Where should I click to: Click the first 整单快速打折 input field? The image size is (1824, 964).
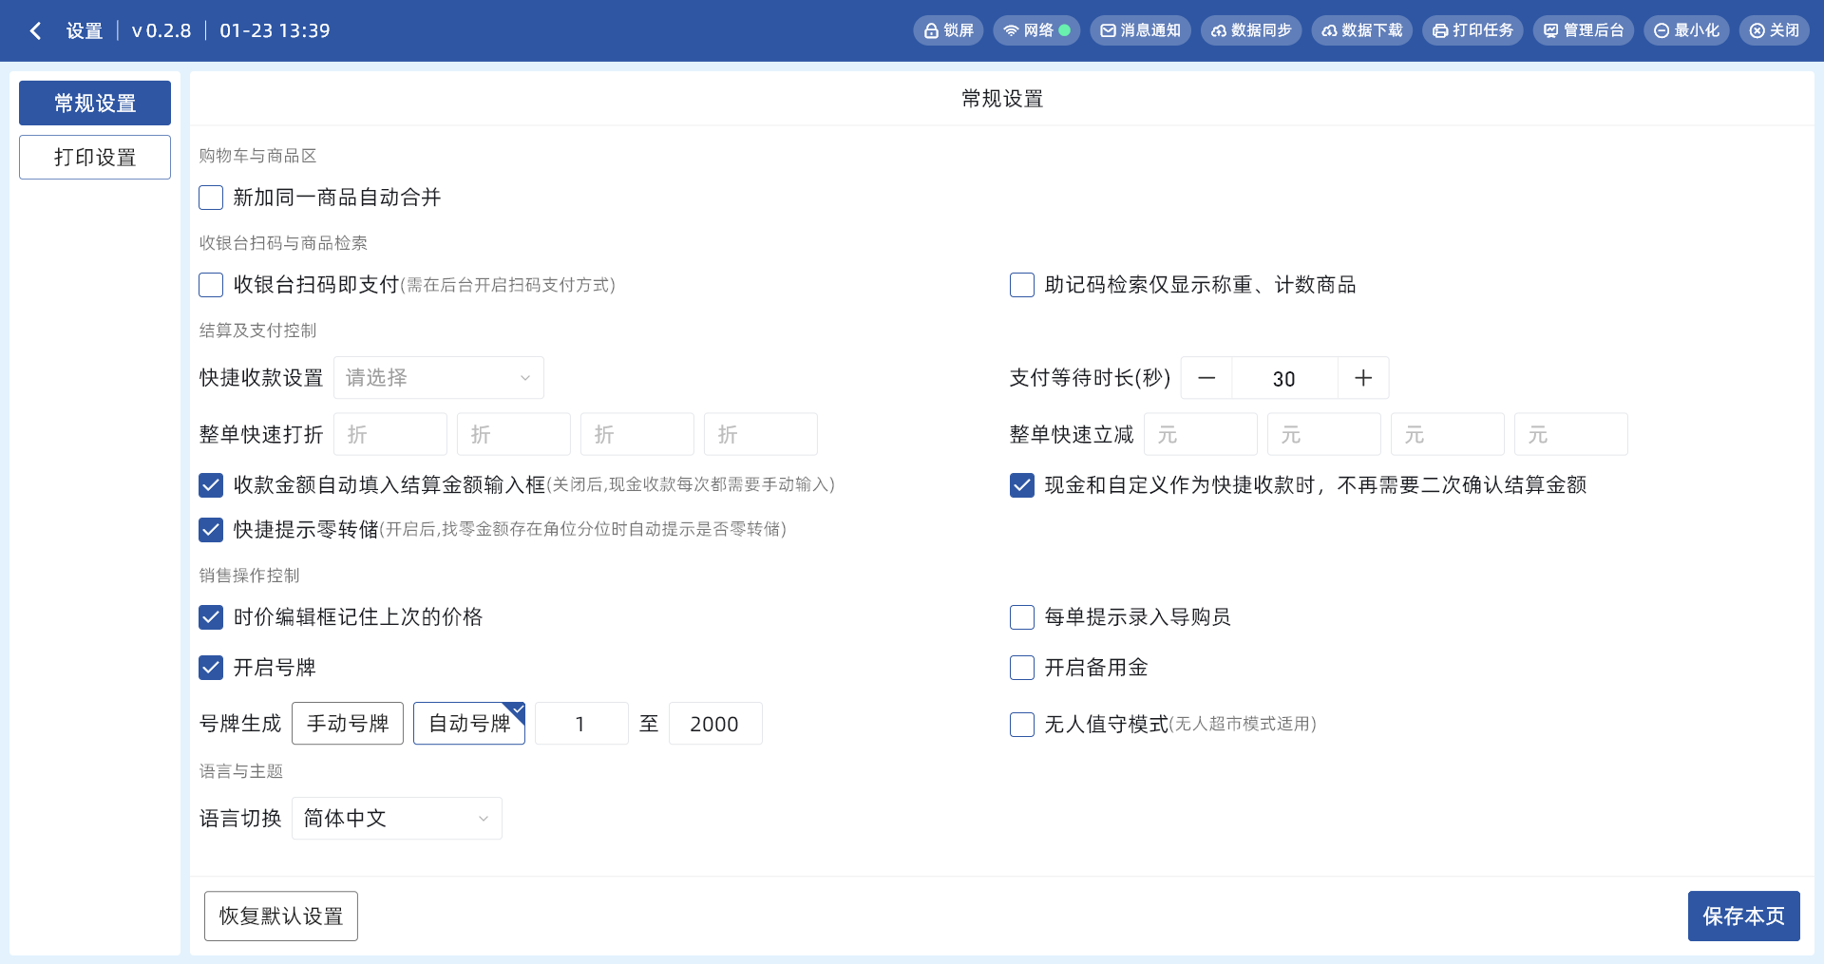(x=390, y=434)
